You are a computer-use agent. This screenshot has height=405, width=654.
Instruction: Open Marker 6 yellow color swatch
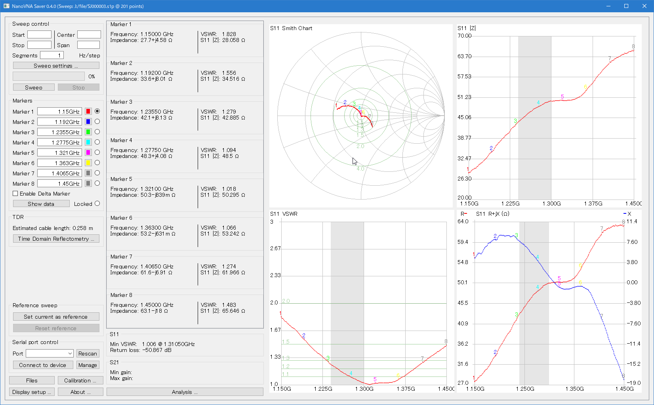point(88,163)
